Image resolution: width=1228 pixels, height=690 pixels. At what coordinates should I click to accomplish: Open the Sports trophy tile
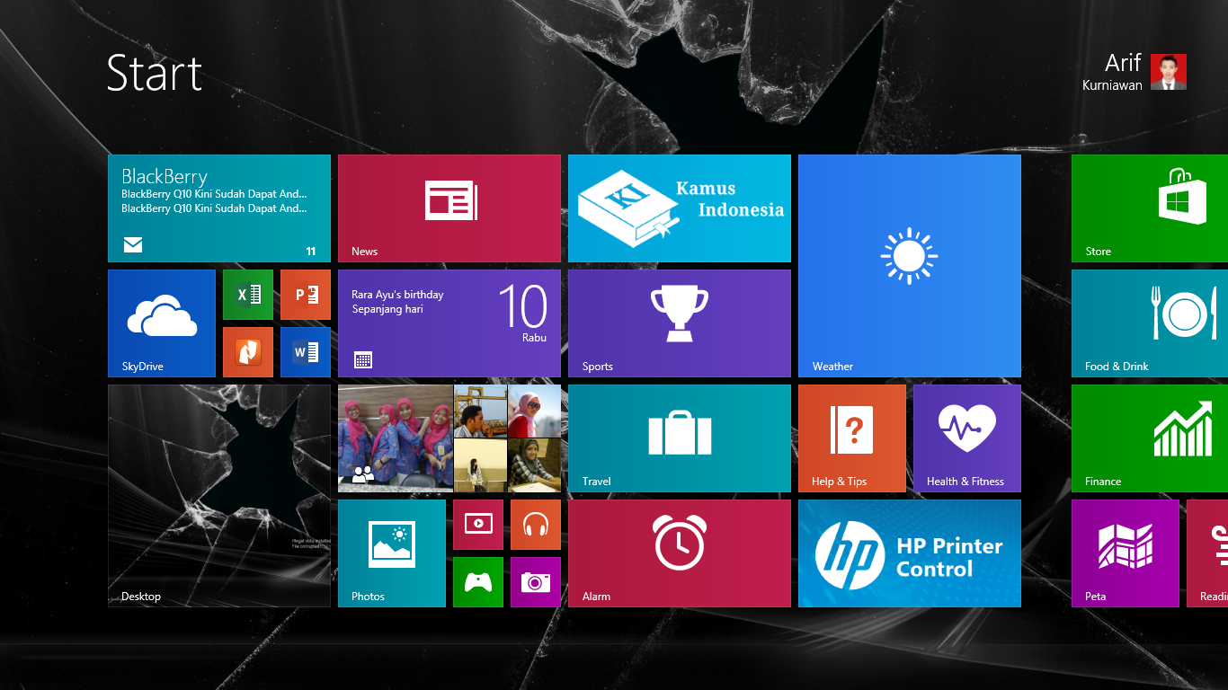pyautogui.click(x=680, y=323)
